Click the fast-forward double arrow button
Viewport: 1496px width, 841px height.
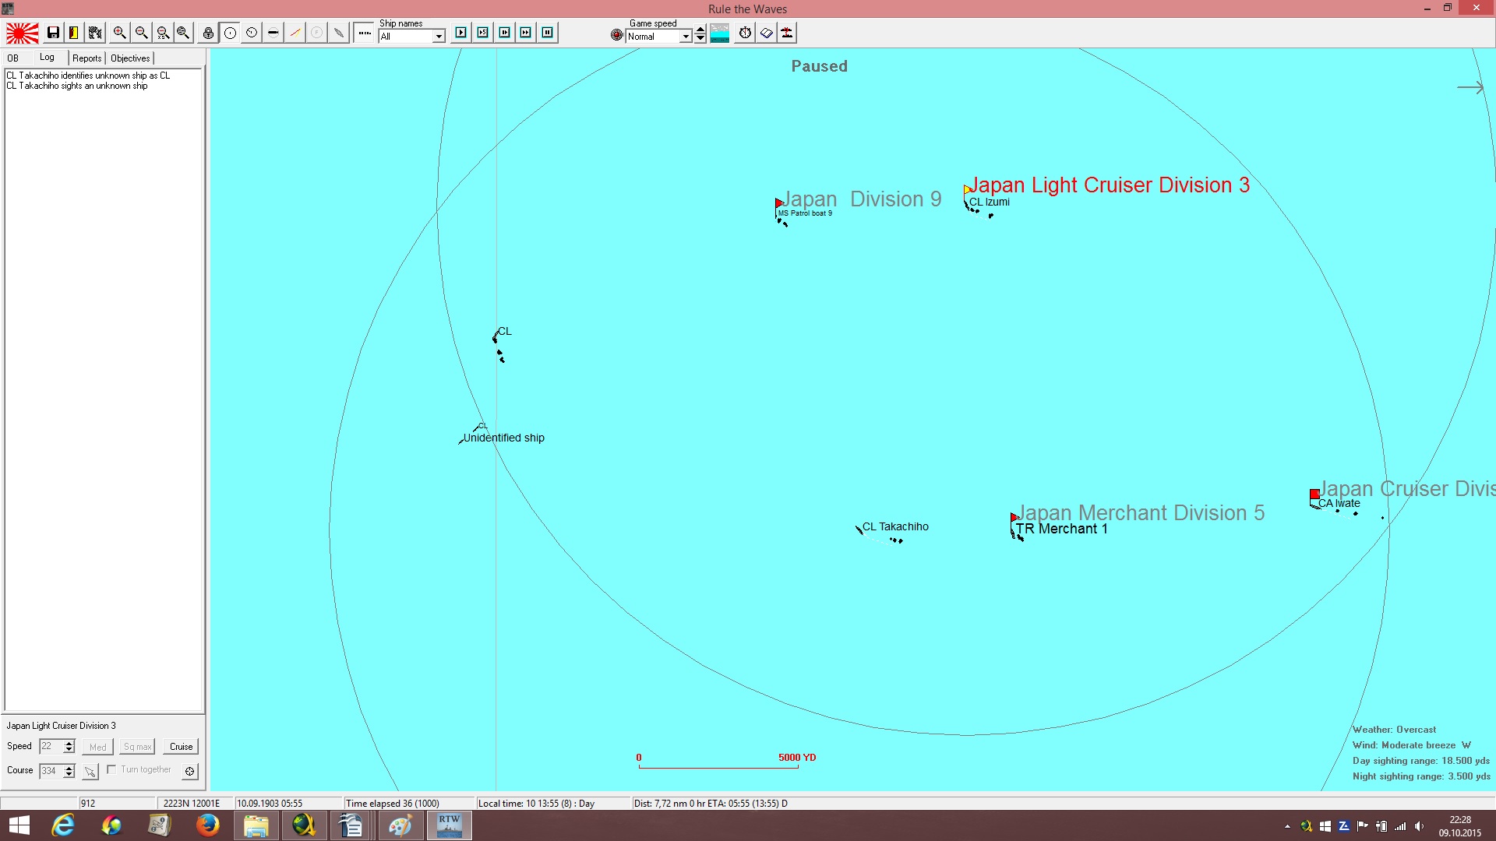pos(526,33)
